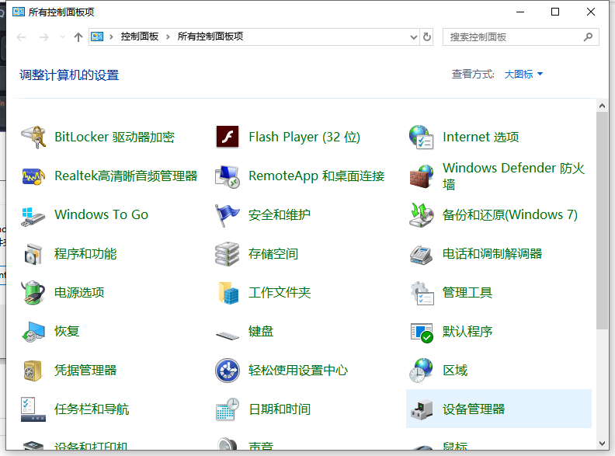Expand the 大图标 view mode dropdown
The height and width of the screenshot is (456, 615).
pos(524,75)
